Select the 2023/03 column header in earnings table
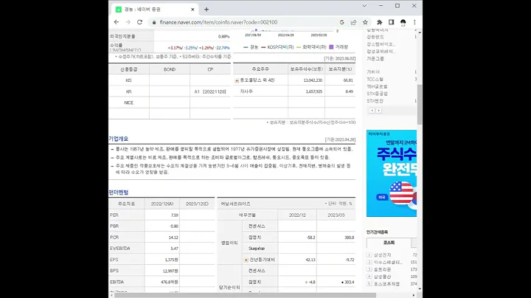This screenshot has width=531, height=298. point(336,215)
